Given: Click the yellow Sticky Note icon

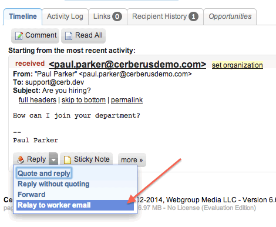Looking at the screenshot, I should [x=68, y=159].
